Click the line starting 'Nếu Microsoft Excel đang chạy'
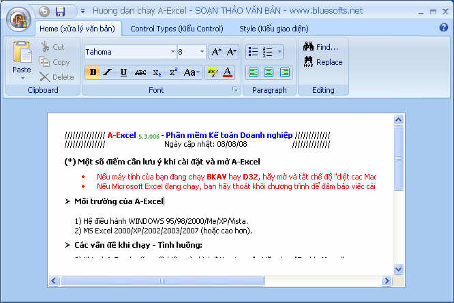The image size is (454, 303). point(236,186)
